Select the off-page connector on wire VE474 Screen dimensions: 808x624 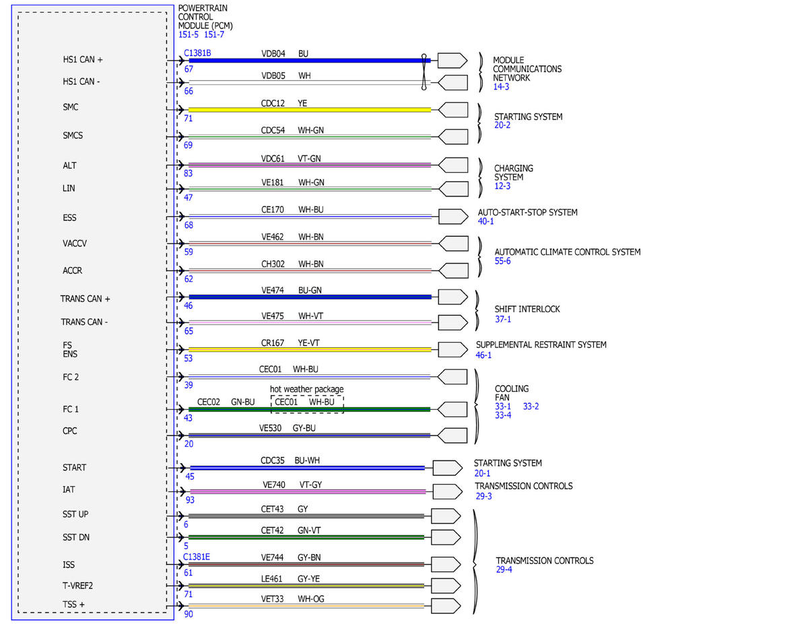tap(452, 297)
